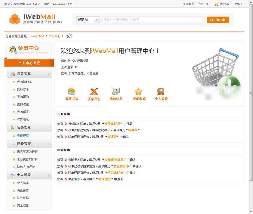Open 购物车 in the top navigation
The image size is (253, 214).
point(225,4)
